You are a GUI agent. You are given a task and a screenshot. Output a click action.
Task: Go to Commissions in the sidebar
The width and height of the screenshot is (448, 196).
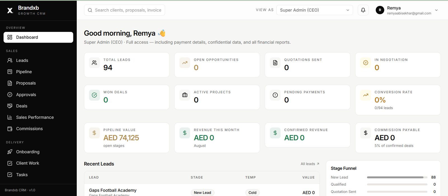pyautogui.click(x=38, y=129)
